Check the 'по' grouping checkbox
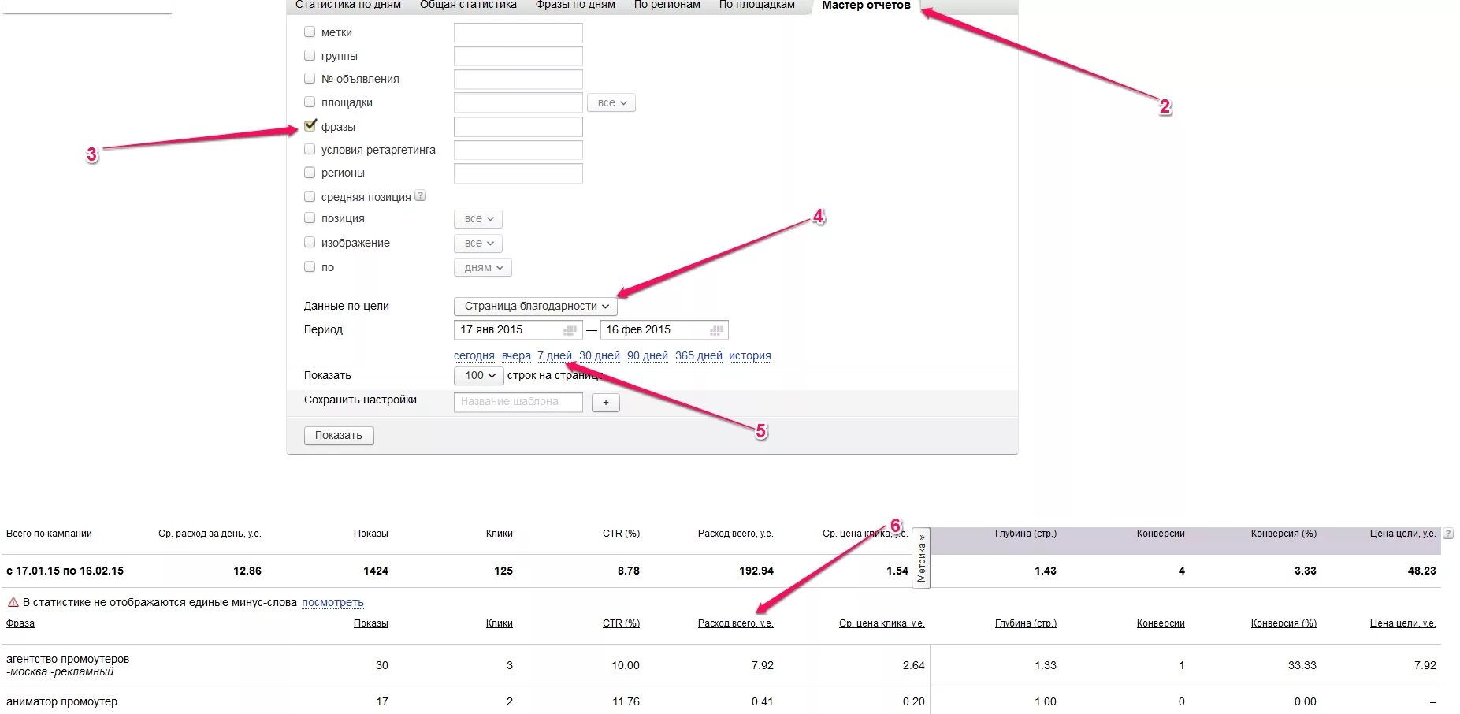Image resolution: width=1460 pixels, height=714 pixels. [x=310, y=266]
